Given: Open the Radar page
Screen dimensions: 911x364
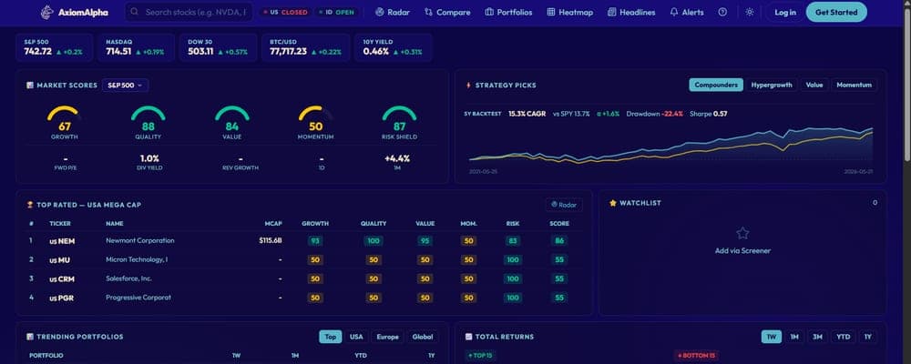Looking at the screenshot, I should (392, 12).
